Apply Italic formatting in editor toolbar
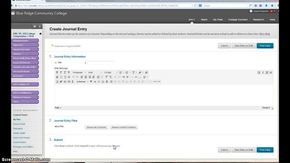 (61, 72)
